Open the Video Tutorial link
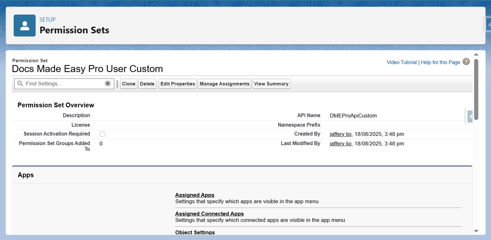Viewport: 491px width, 240px height. [x=402, y=62]
